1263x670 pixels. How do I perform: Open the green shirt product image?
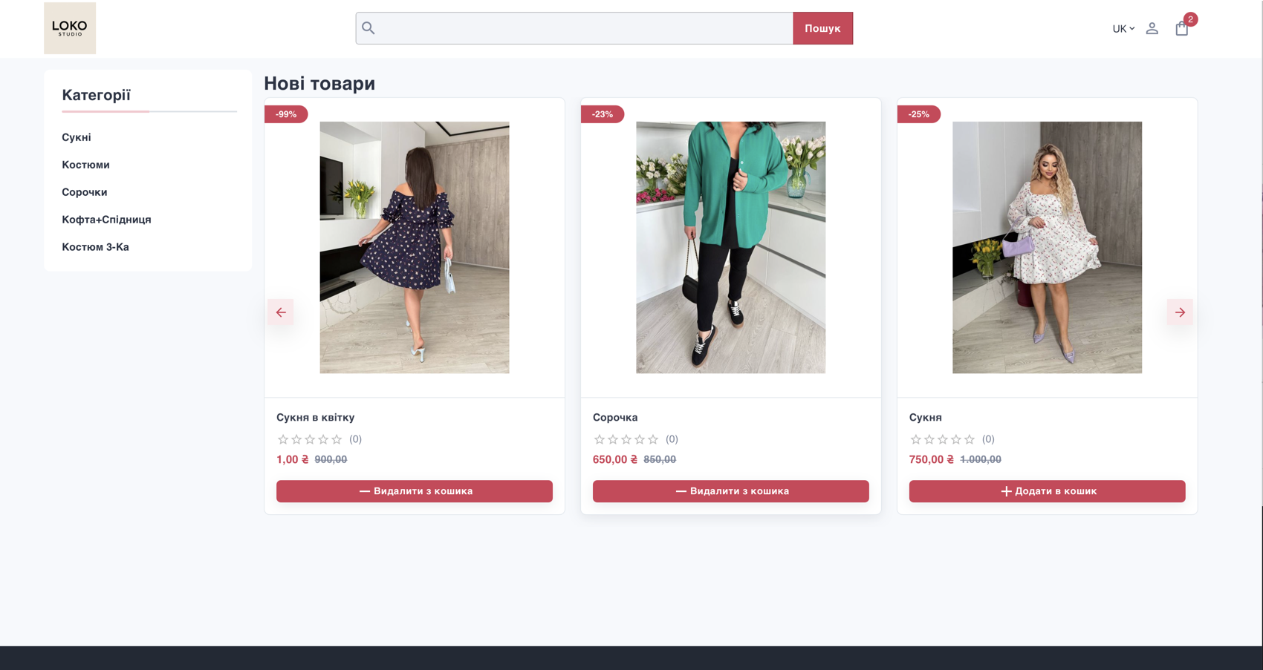pos(730,247)
